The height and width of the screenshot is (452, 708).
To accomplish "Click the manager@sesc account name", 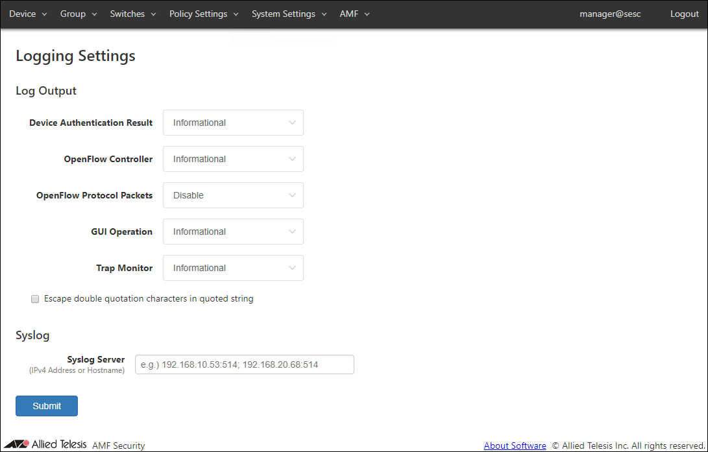I will 610,14.
